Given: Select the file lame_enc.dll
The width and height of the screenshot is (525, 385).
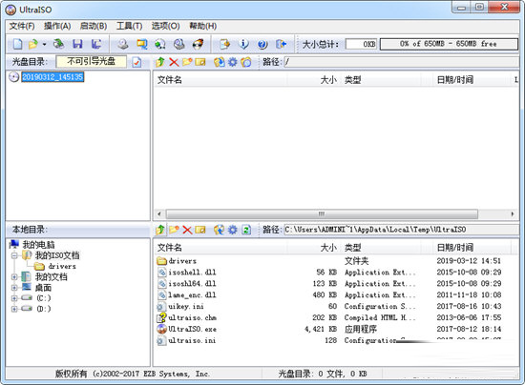Looking at the screenshot, I should (x=192, y=295).
